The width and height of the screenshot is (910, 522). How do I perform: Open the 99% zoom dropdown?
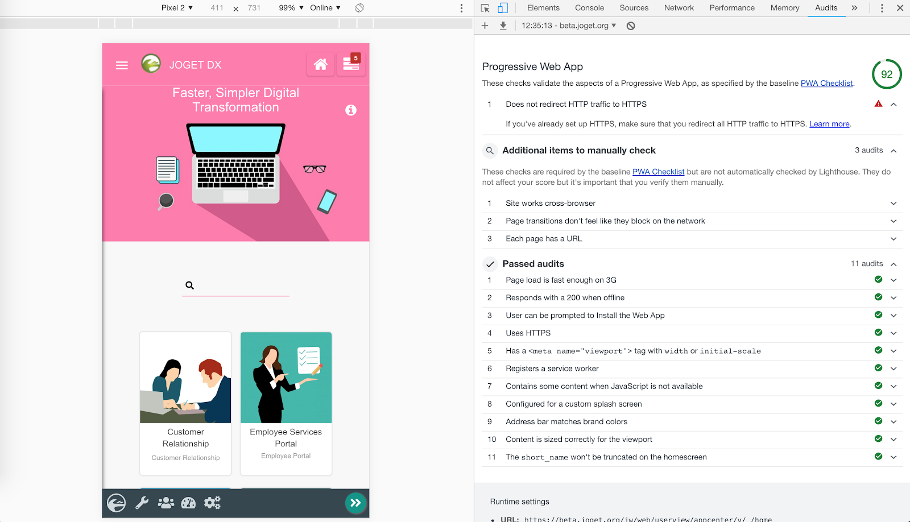[291, 8]
